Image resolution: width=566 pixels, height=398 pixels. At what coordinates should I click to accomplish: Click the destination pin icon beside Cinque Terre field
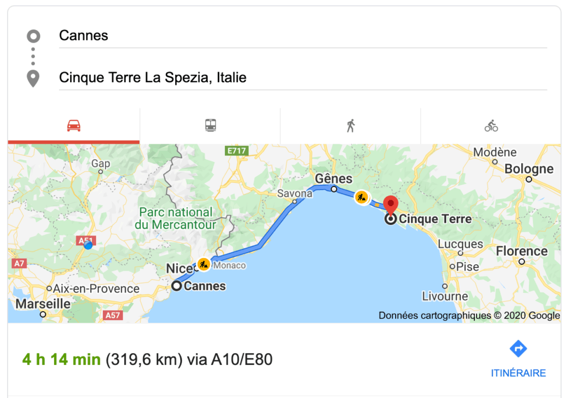pyautogui.click(x=33, y=78)
